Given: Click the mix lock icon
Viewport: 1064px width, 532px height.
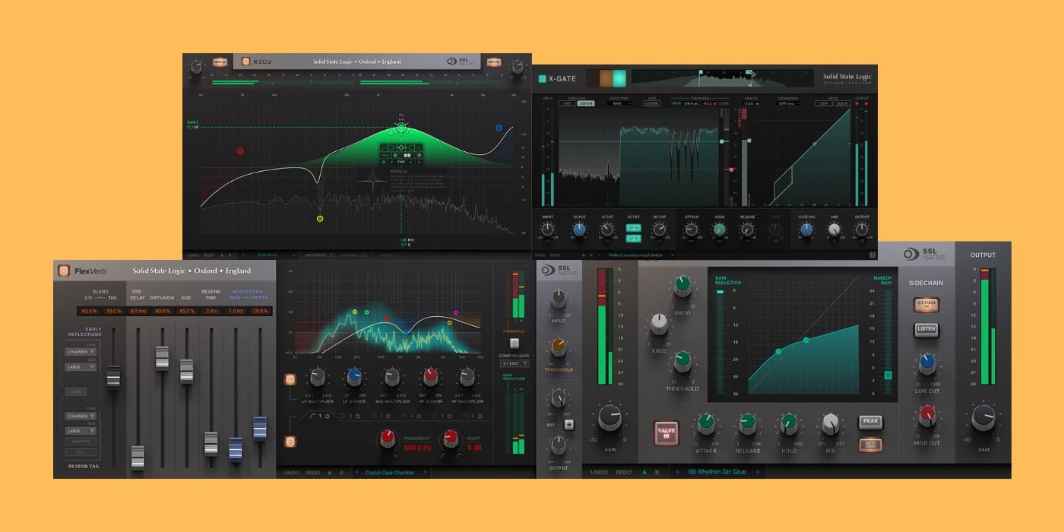Looking at the screenshot, I should [x=568, y=424].
